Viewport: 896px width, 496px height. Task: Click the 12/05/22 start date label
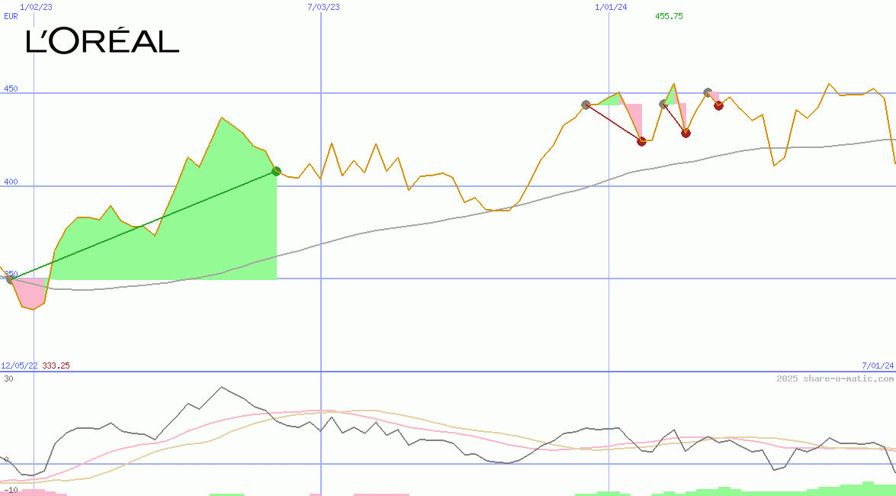[x=19, y=366]
